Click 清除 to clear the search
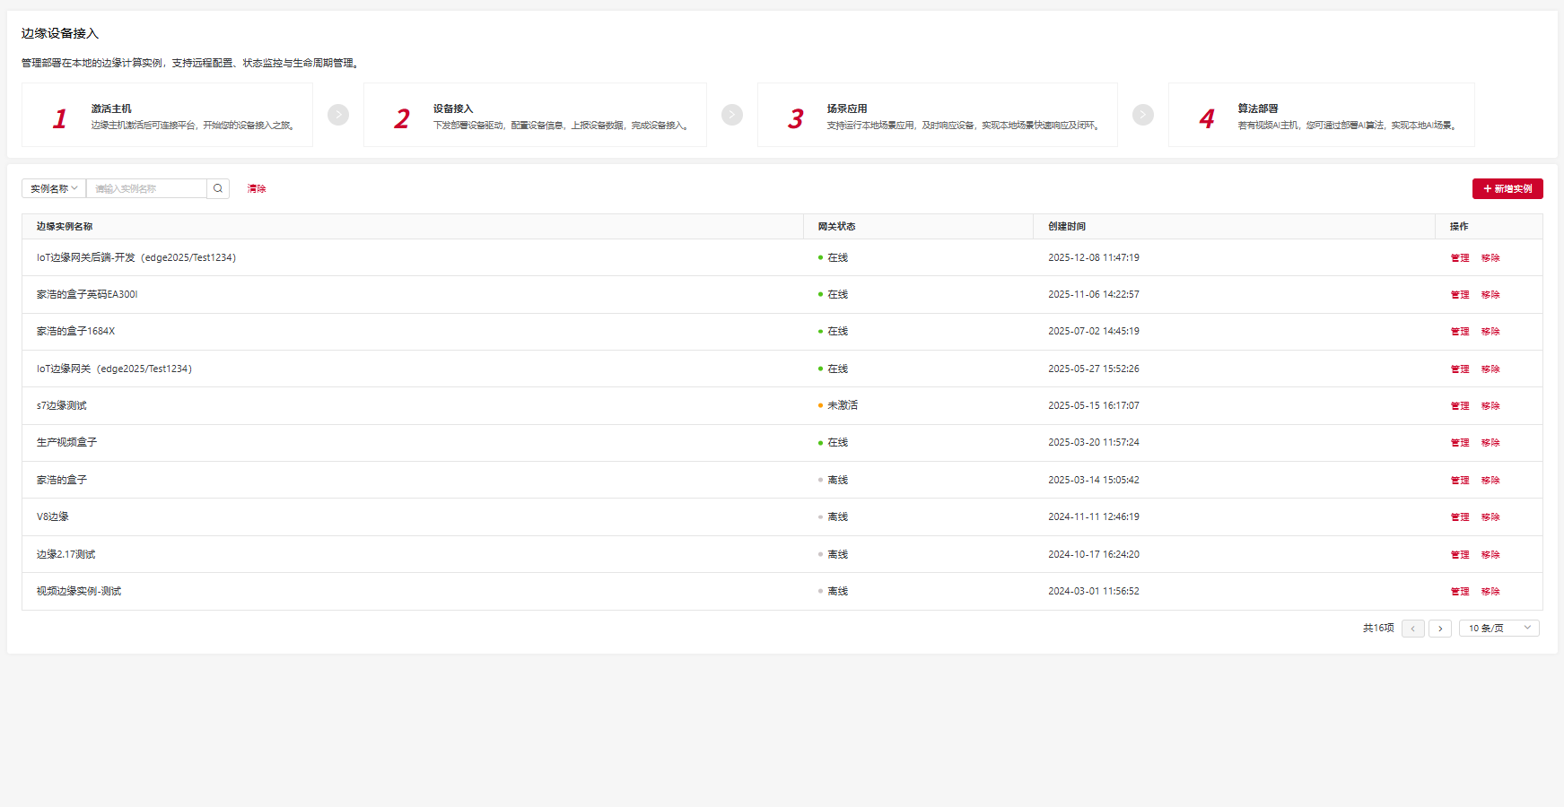This screenshot has height=807, width=1564. [x=257, y=188]
